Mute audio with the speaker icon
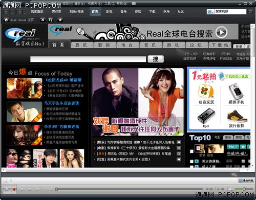Viewport: 256px width, 200px height. 231,189
